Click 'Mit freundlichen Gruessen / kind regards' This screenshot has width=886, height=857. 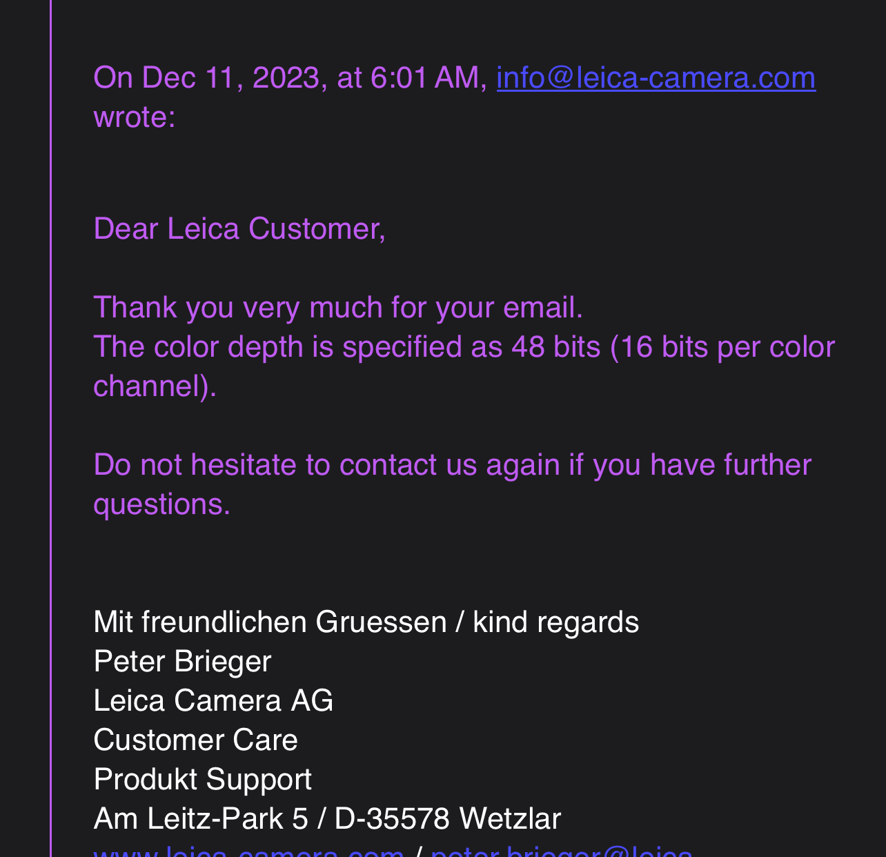[366, 622]
